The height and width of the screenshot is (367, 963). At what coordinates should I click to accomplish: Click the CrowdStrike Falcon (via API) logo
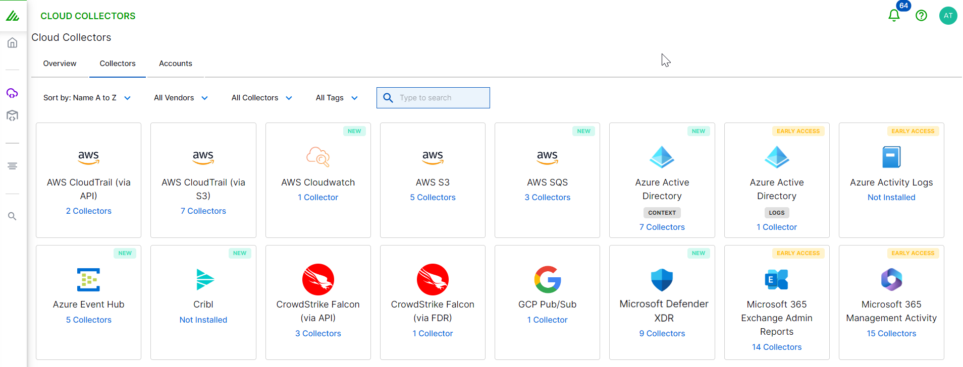[318, 279]
